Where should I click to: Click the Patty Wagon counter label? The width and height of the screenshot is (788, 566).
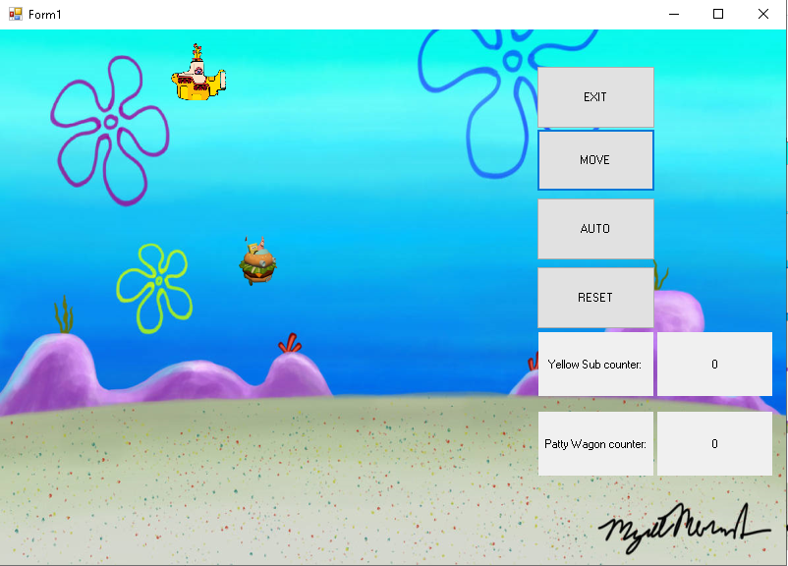click(595, 444)
